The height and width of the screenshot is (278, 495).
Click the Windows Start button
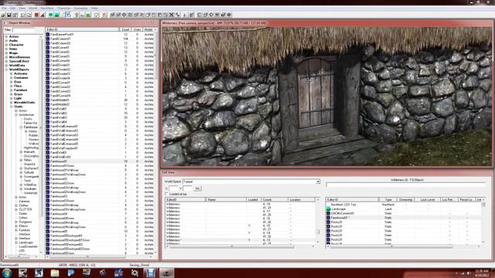click(7, 273)
